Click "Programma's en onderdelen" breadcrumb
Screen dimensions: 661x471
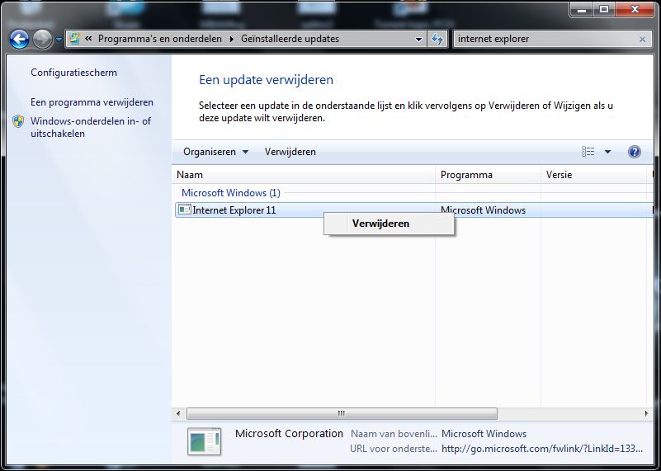[x=160, y=39]
